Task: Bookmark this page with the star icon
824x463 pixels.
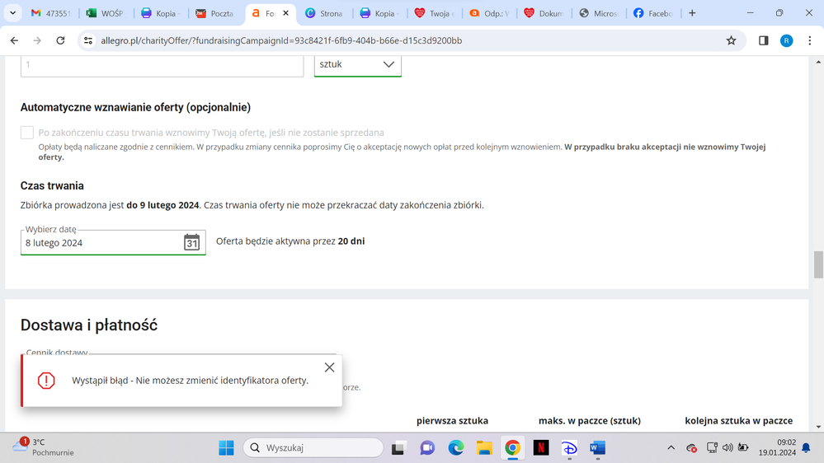Action: [731, 40]
